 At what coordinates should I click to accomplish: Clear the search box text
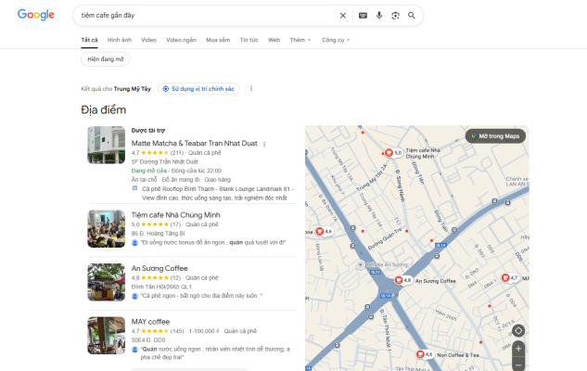(342, 16)
